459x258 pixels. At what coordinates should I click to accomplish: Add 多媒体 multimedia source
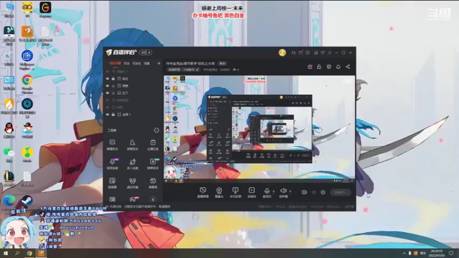coord(251,193)
